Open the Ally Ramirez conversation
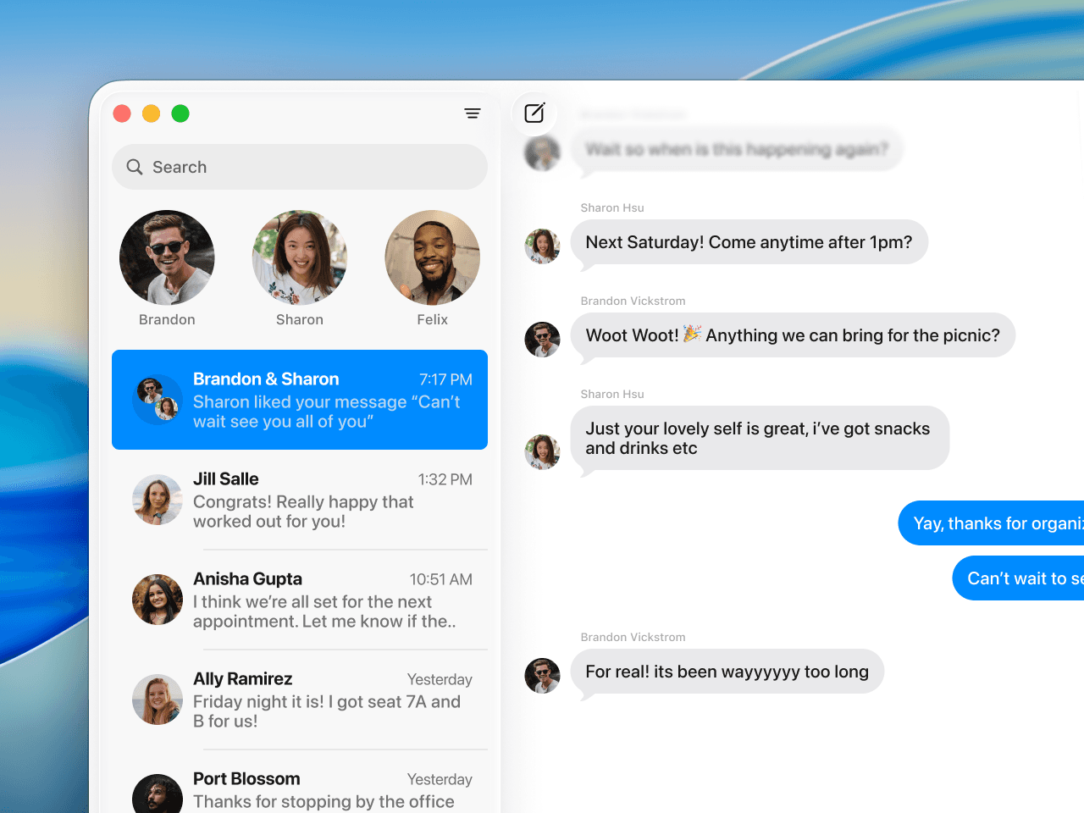 tap(322, 700)
